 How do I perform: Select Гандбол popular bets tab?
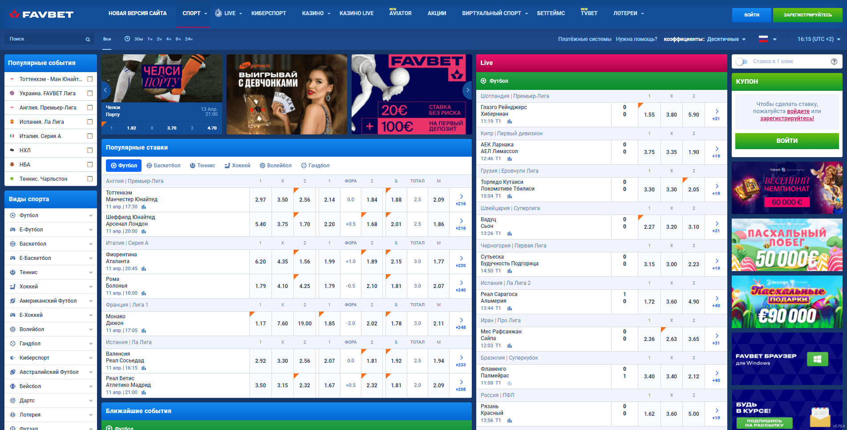click(x=315, y=166)
